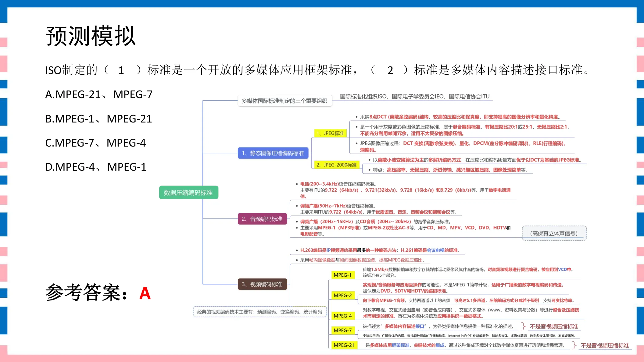The image size is (644, 362).
Task: Click the yellow MPEG-4 label
Action: coord(343,316)
